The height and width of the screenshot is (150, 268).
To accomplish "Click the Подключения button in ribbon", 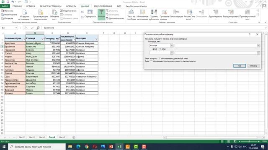I will pyautogui.click(x=68, y=11).
